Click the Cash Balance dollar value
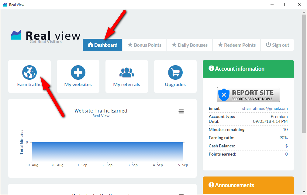 tap(286, 146)
